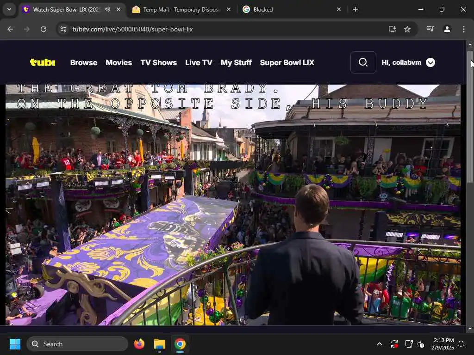
Task: View site information icon in address bar
Action: (x=63, y=29)
